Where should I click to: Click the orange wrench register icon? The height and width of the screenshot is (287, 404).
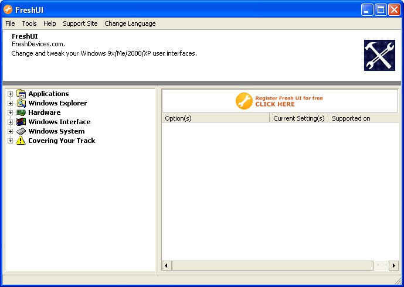pyautogui.click(x=244, y=101)
